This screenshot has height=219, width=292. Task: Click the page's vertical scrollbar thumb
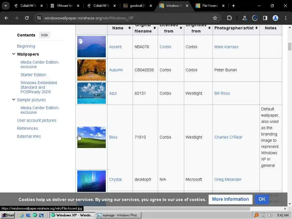(x=290, y=46)
